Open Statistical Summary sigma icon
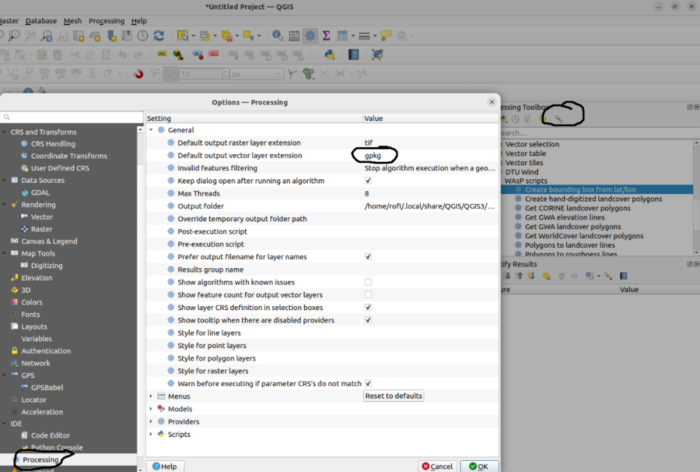700x472 pixels. pyautogui.click(x=326, y=35)
